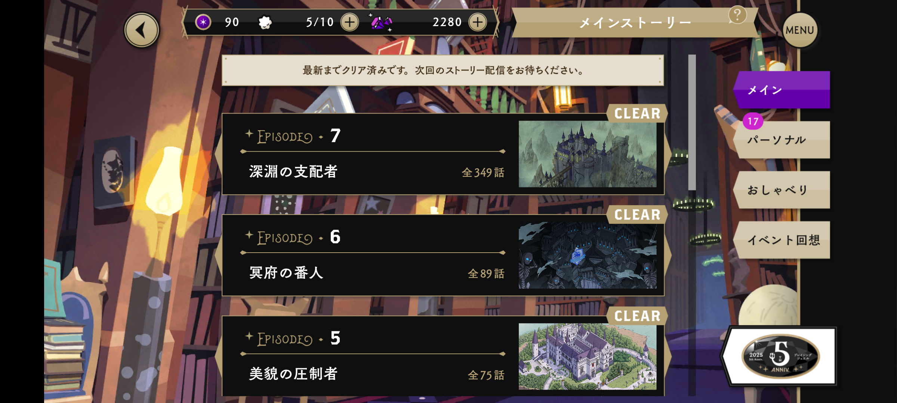897x403 pixels.
Task: Tap the Episode 7 castle thumbnail
Action: pyautogui.click(x=588, y=154)
